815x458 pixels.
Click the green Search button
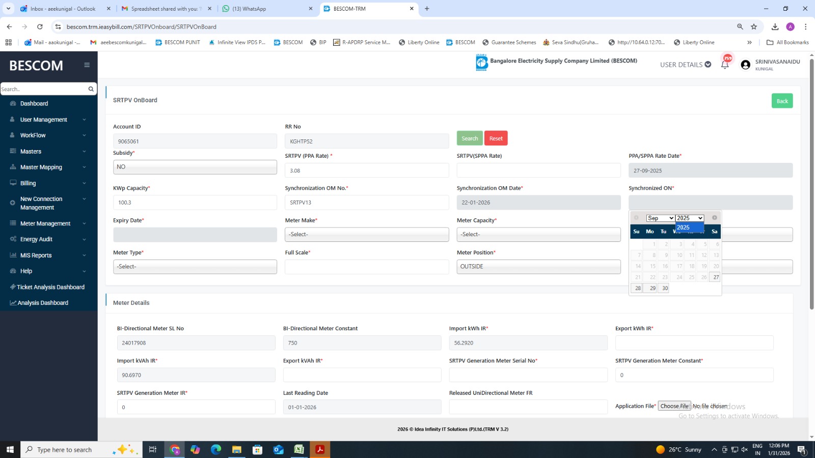click(x=470, y=138)
